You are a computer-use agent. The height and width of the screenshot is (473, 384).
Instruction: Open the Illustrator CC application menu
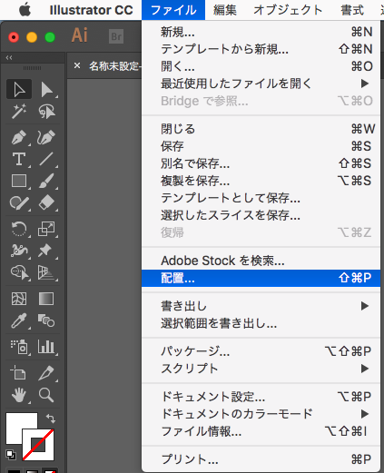coord(91,10)
